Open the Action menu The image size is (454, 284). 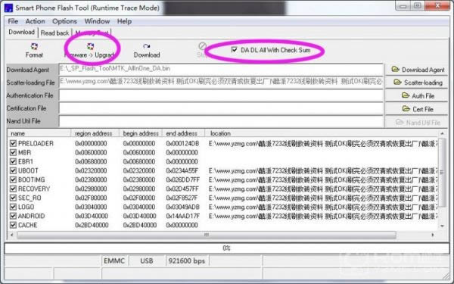pyautogui.click(x=36, y=21)
